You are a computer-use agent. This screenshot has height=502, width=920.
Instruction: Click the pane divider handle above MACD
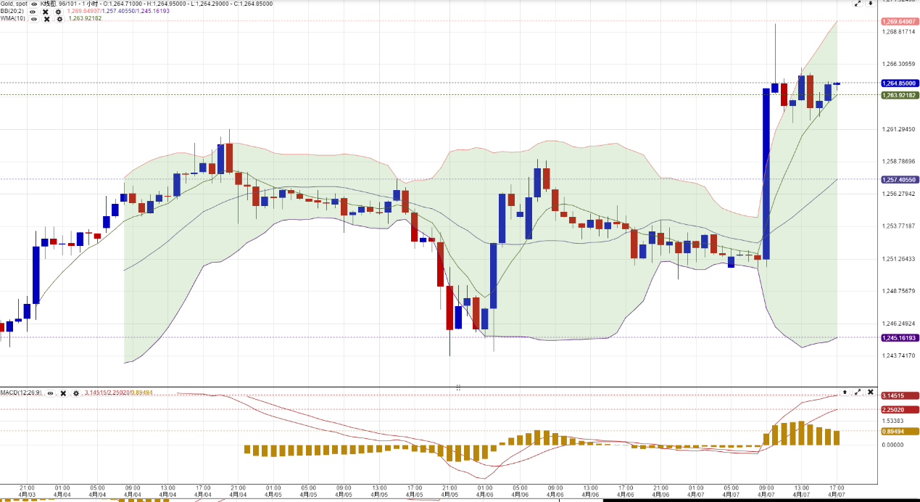[458, 388]
